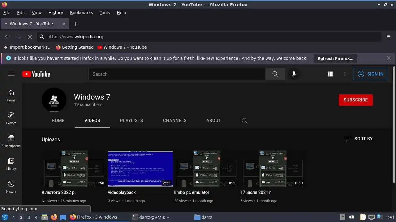Focus the YouTube search field
Viewport: 396px width, 222px height.
(x=177, y=74)
